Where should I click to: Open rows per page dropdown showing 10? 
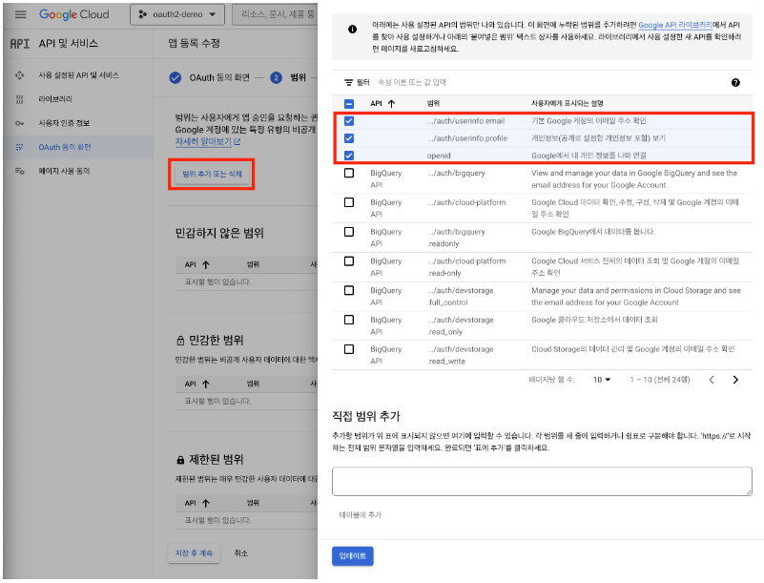(x=602, y=380)
